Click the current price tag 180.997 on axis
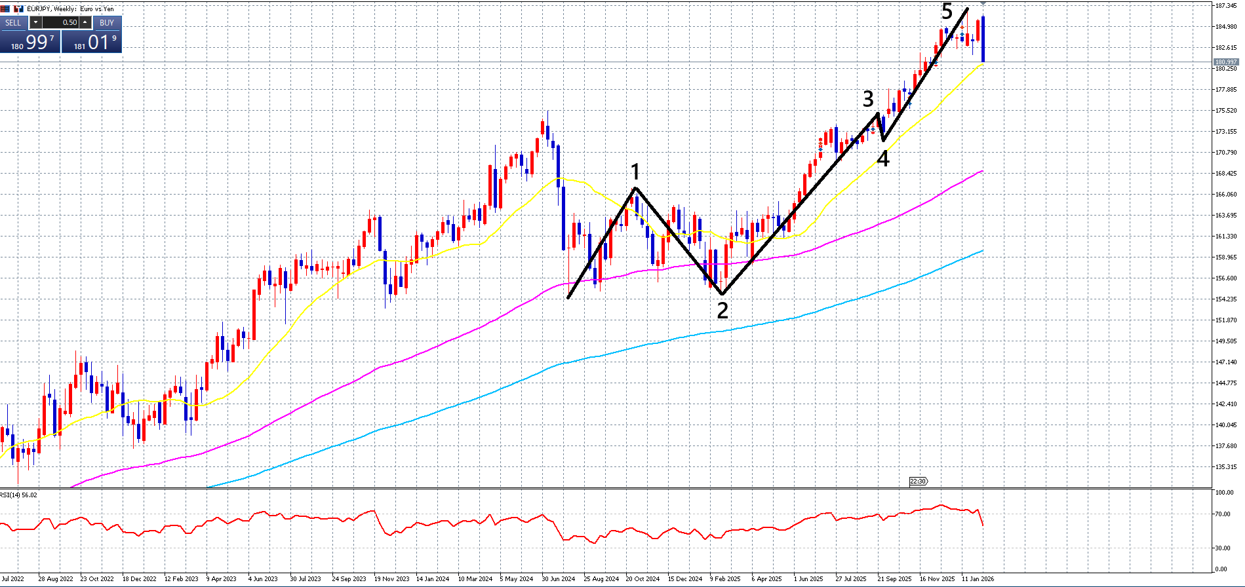 tap(1225, 62)
